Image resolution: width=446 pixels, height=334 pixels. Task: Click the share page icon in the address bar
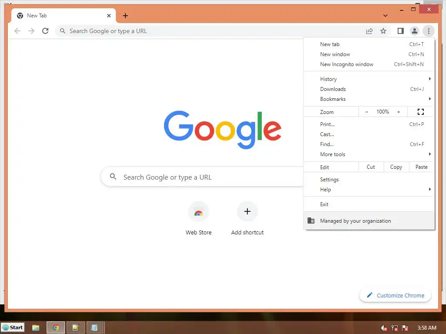[369, 31]
